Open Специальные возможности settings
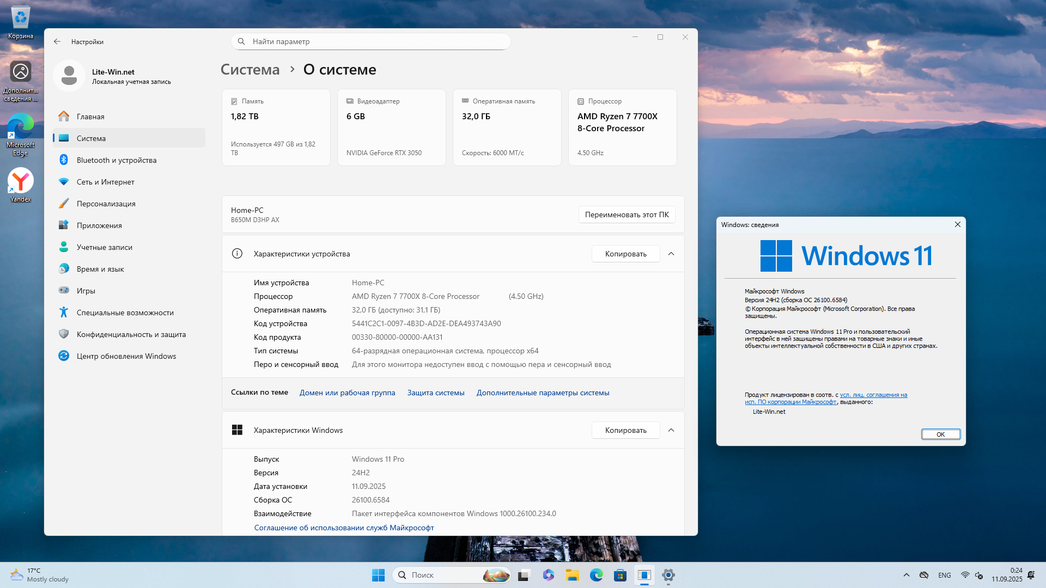This screenshot has height=588, width=1046. (125, 313)
